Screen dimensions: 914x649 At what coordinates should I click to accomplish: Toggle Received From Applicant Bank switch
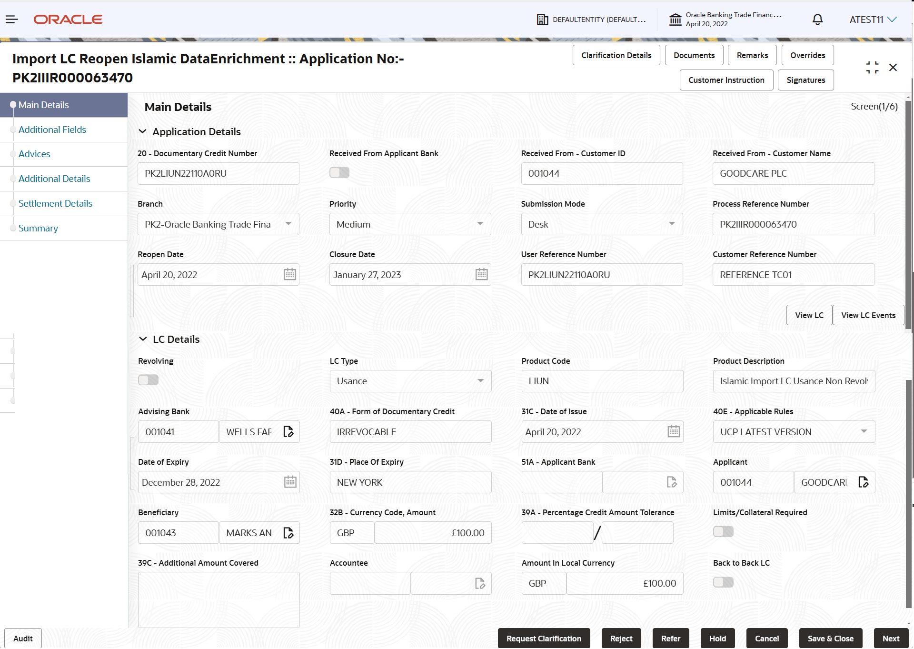click(339, 172)
